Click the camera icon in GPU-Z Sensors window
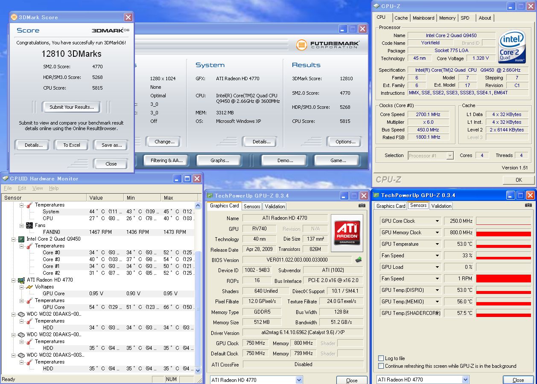 click(528, 205)
